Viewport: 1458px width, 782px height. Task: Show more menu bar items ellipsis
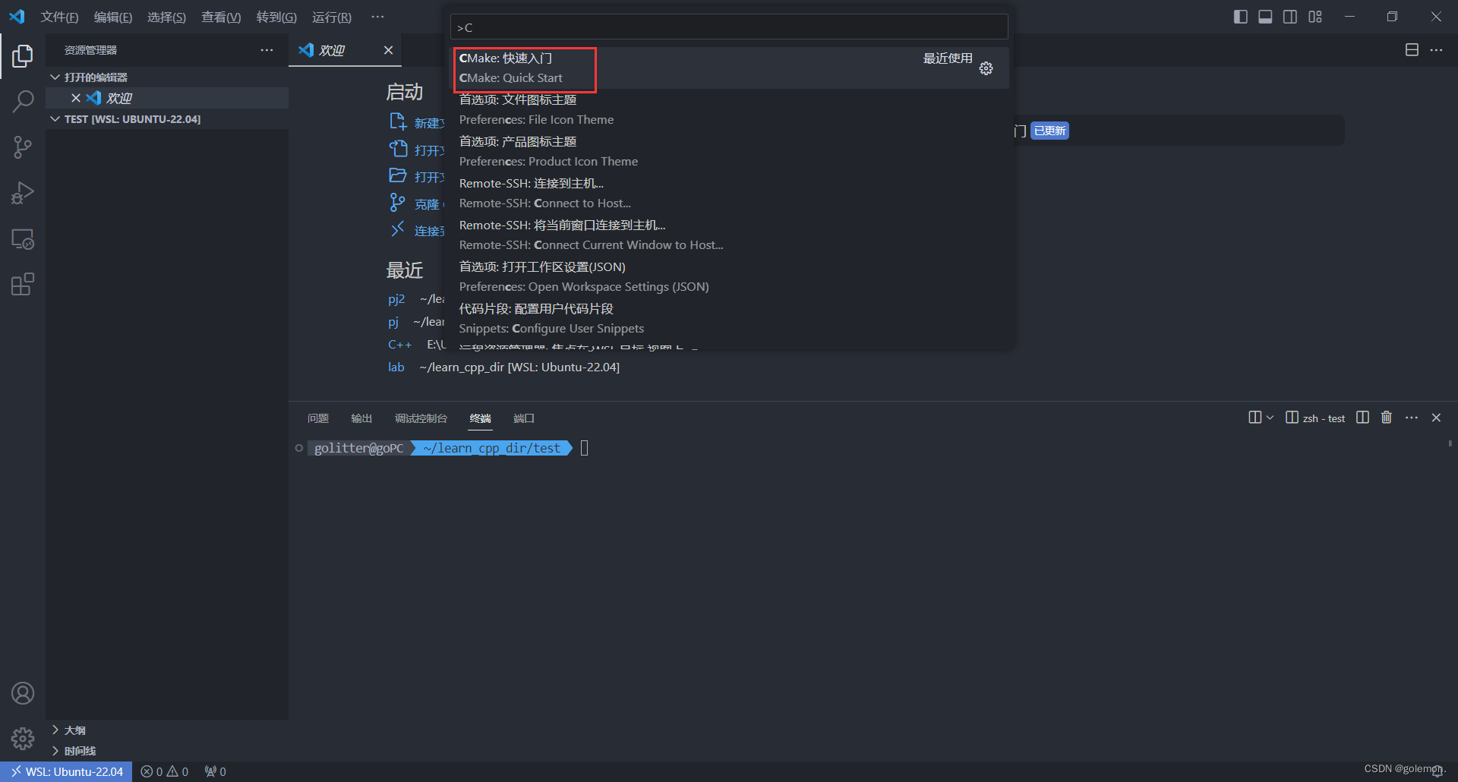coord(377,17)
